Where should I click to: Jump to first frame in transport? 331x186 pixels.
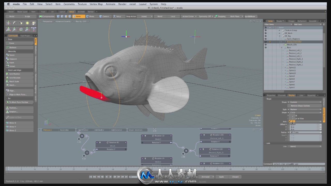point(91,177)
